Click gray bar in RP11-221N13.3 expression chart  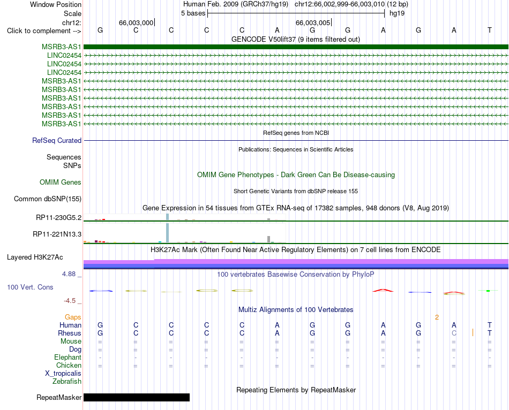(x=269, y=239)
